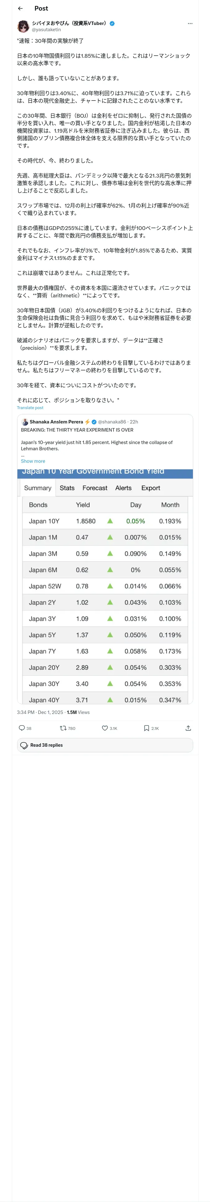Click Translate post link
Viewport: 210px width, 1202px height.
[30, 408]
